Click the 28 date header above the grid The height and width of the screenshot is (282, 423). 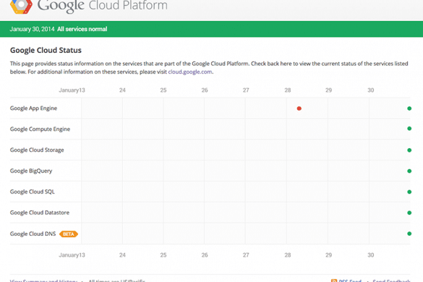click(x=288, y=90)
